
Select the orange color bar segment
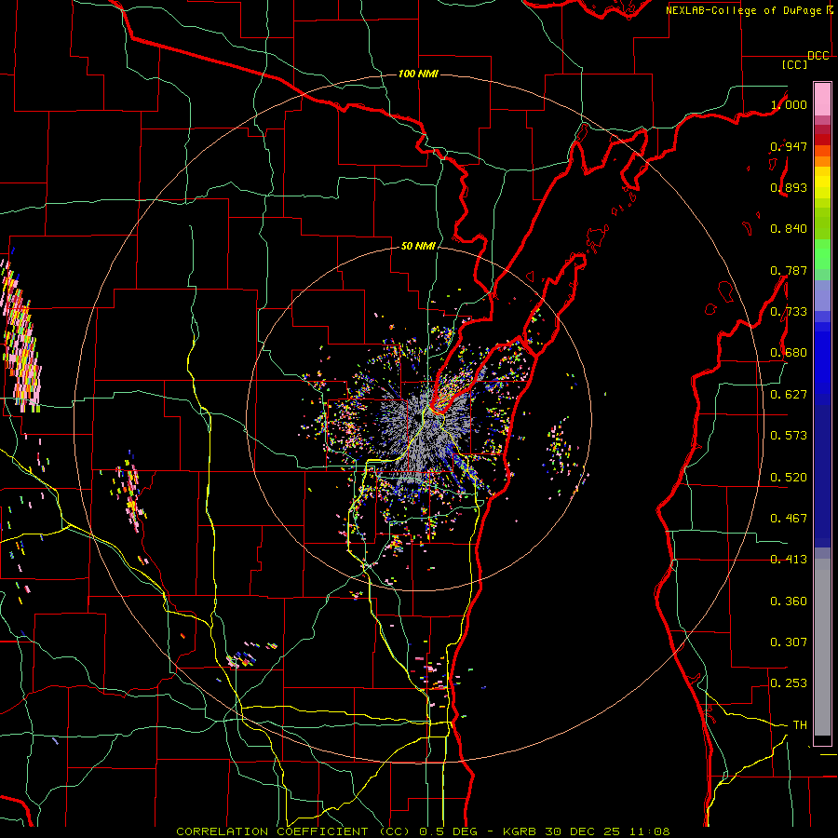point(822,161)
